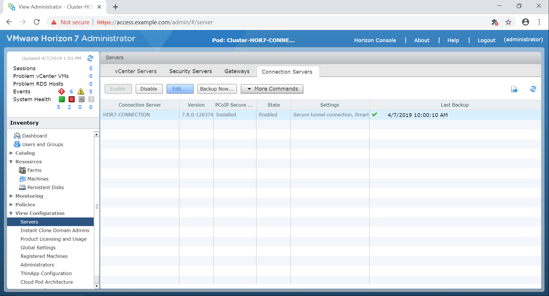
Task: Expand the Catalog tree node
Action: click(x=11, y=153)
